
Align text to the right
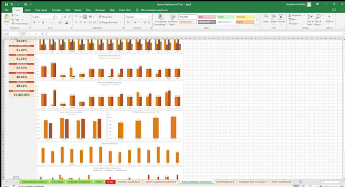coord(85,22)
